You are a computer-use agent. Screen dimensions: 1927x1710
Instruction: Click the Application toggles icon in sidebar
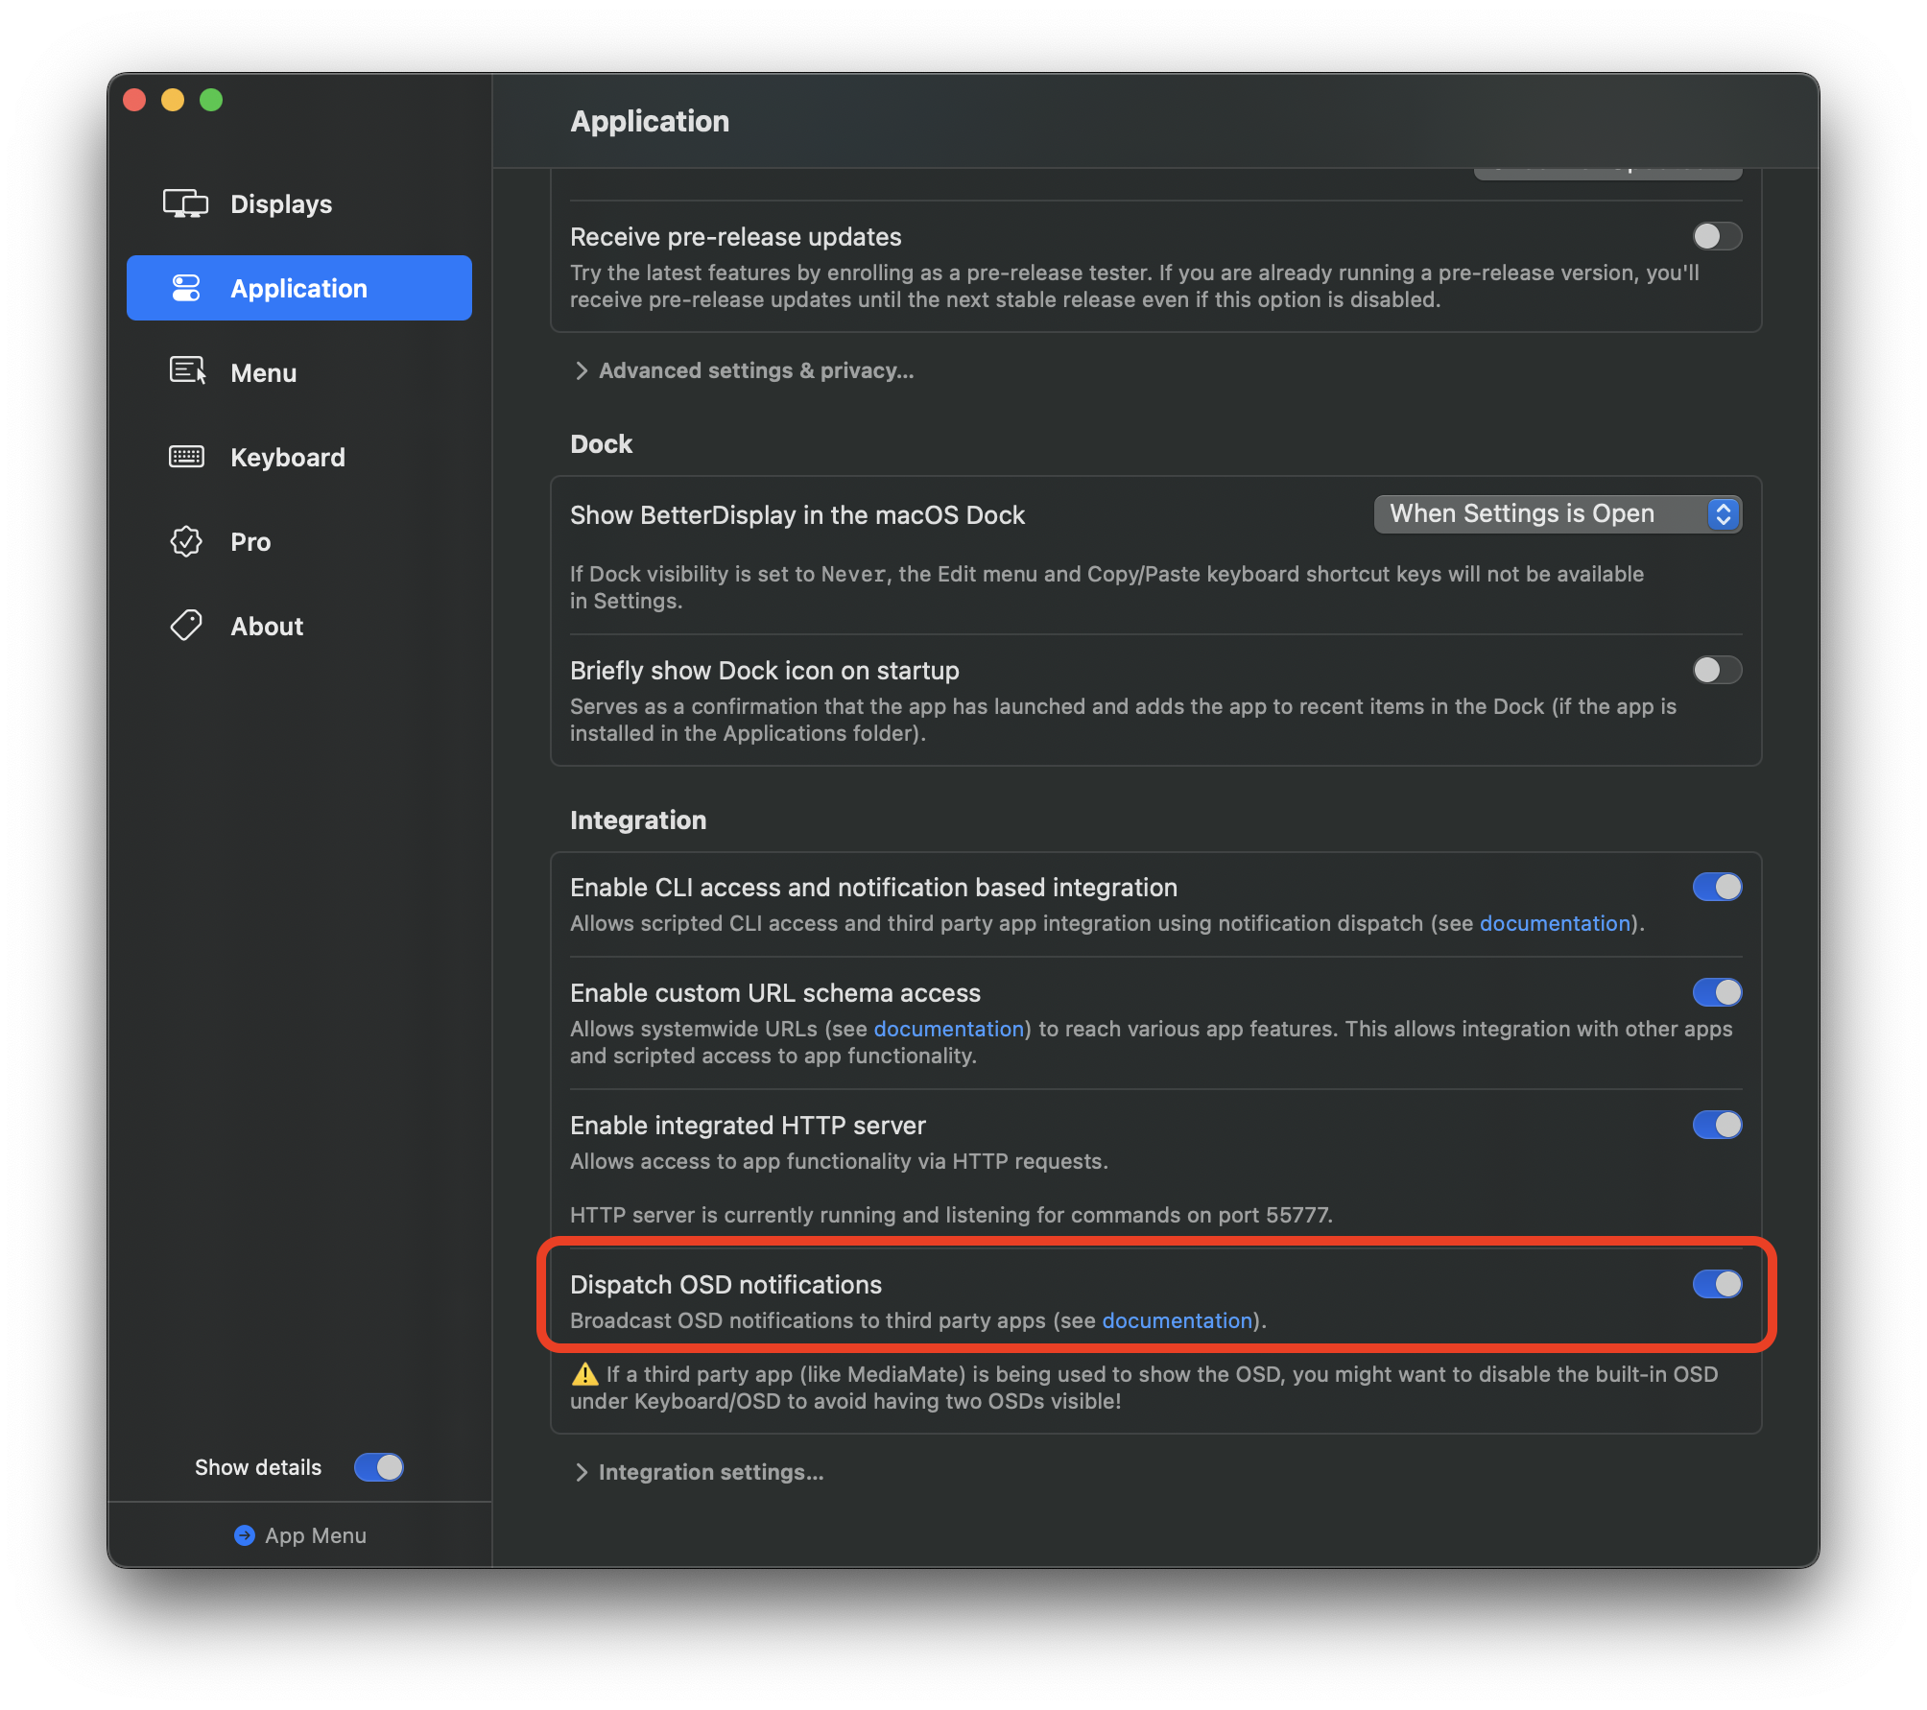tap(186, 288)
